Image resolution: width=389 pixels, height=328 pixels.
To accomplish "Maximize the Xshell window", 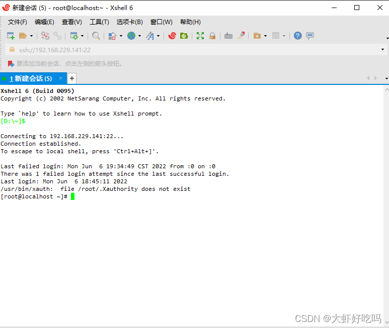I will click(357, 8).
